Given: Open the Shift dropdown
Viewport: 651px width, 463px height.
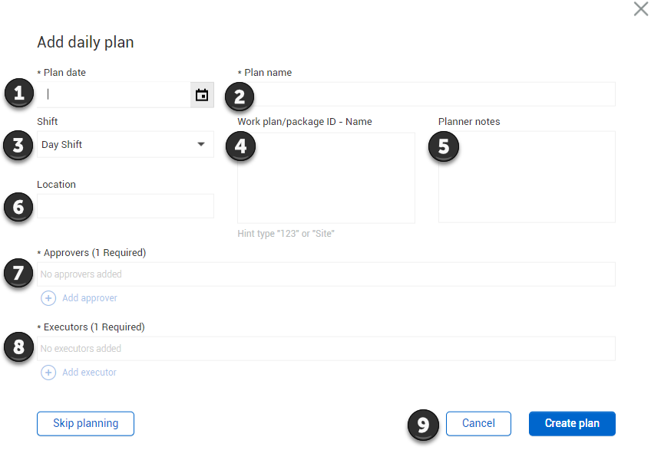Looking at the screenshot, I should point(125,144).
